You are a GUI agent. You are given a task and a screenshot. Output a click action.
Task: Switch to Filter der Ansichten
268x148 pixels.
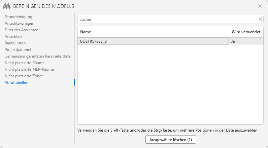click(21, 30)
